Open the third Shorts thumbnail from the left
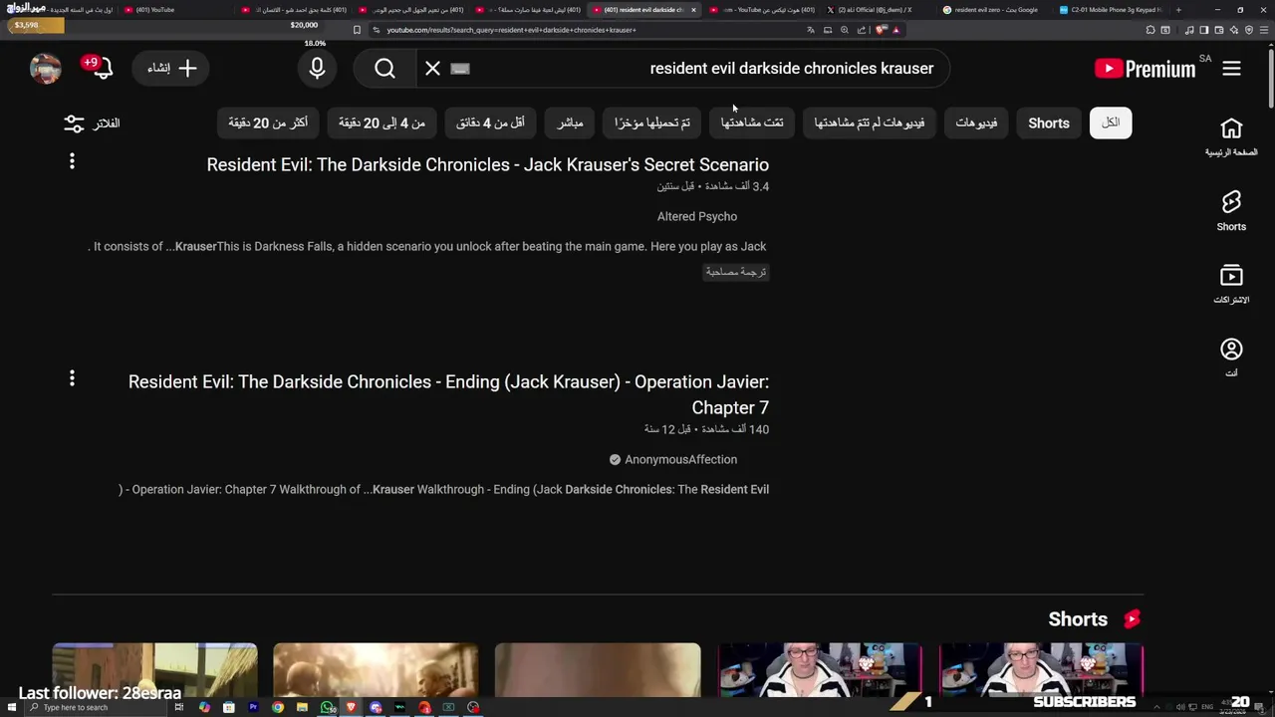Screen dimensions: 1275x717 pos(598,669)
